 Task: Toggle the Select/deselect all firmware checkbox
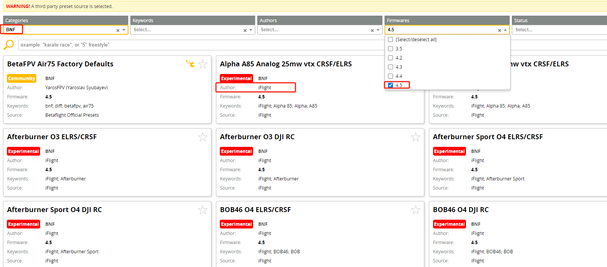pos(391,40)
